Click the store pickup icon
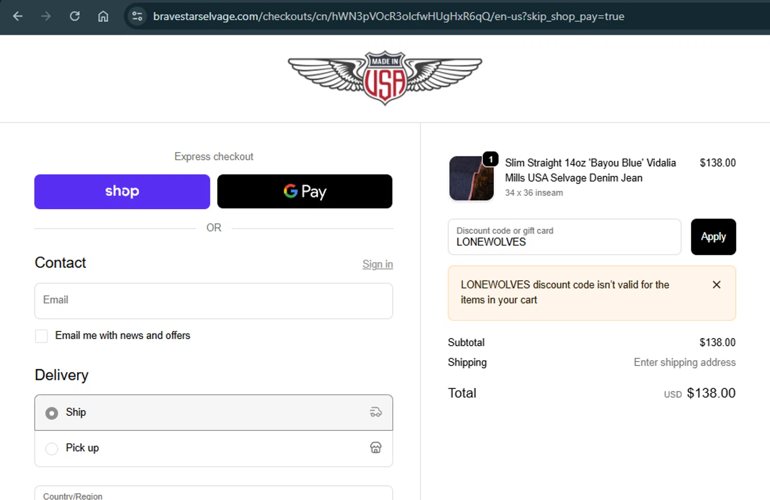The width and height of the screenshot is (770, 500). (376, 448)
